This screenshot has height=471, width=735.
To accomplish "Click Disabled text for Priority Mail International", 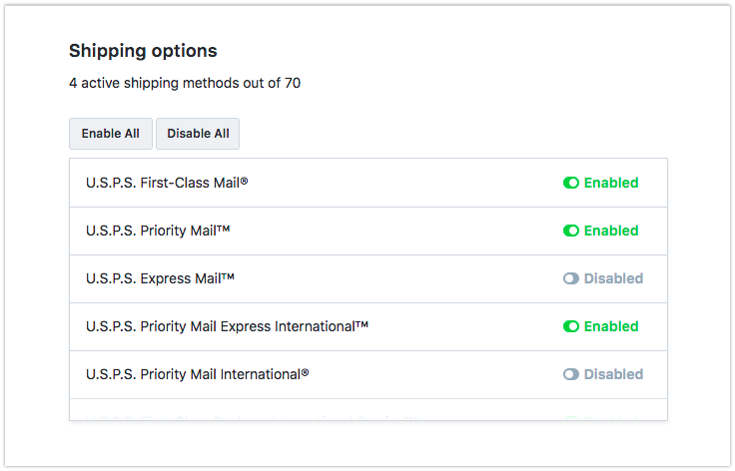I will coord(613,375).
